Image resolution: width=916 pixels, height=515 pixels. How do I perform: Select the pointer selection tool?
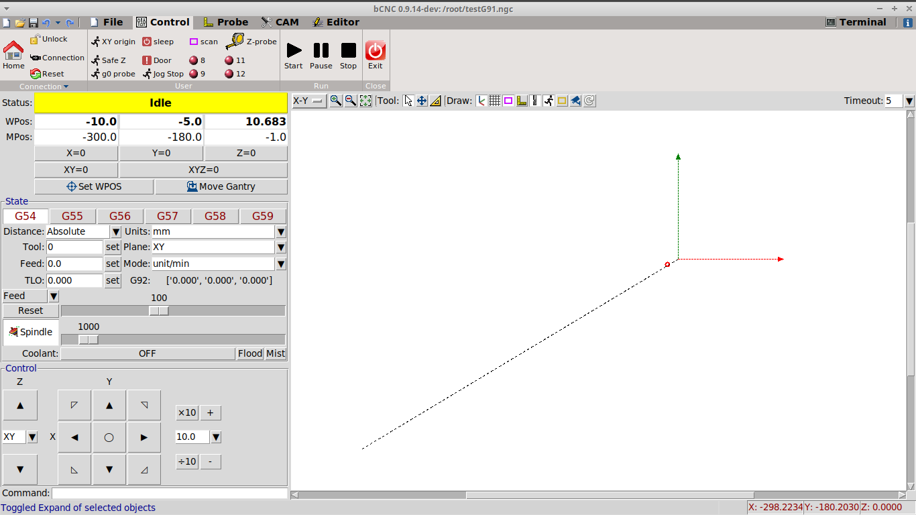[x=408, y=101]
